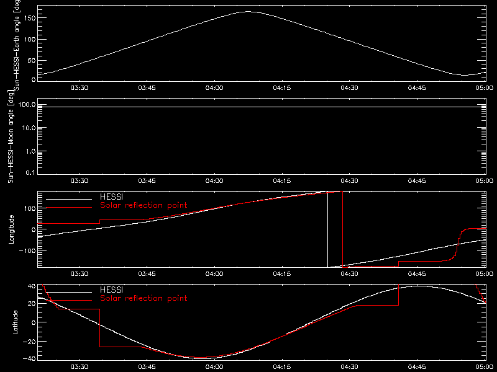Click the Latitude axis title
Screen dimensions: 497x372
15,322
